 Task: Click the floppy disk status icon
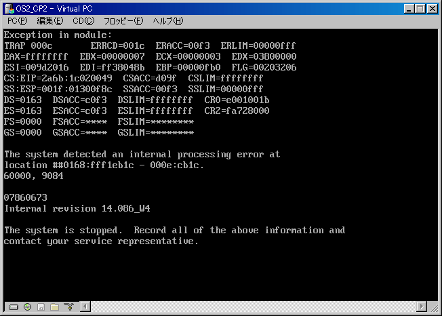pyautogui.click(x=41, y=307)
